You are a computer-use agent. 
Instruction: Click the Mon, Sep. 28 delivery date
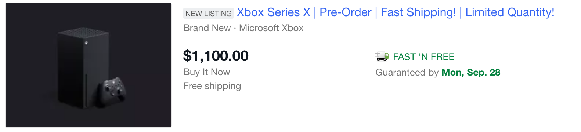(x=471, y=72)
